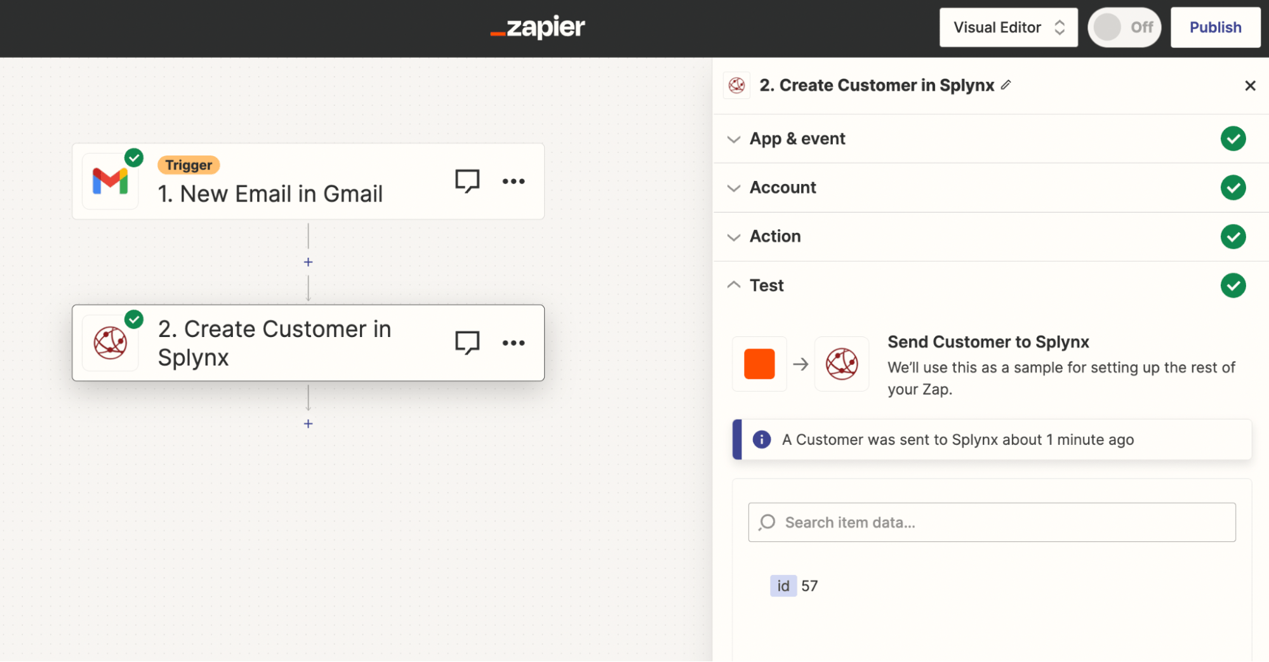Click green check badge on Gmail step
This screenshot has width=1269, height=662.
[x=134, y=157]
